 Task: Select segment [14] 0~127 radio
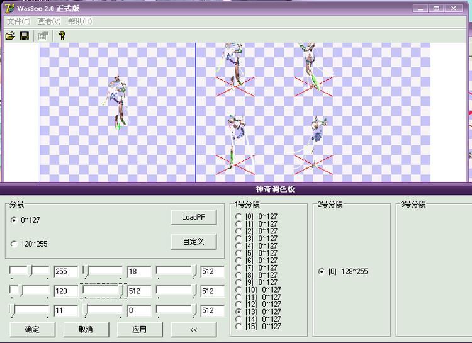pyautogui.click(x=239, y=319)
